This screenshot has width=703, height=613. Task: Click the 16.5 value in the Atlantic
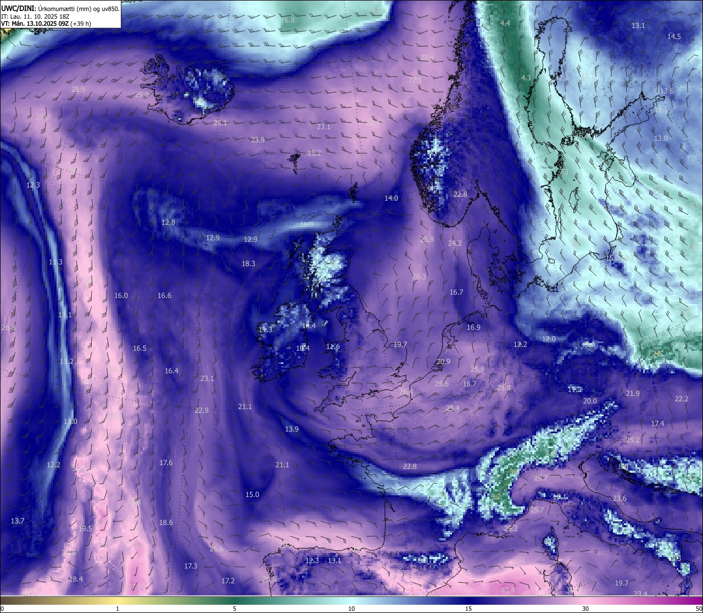140,348
